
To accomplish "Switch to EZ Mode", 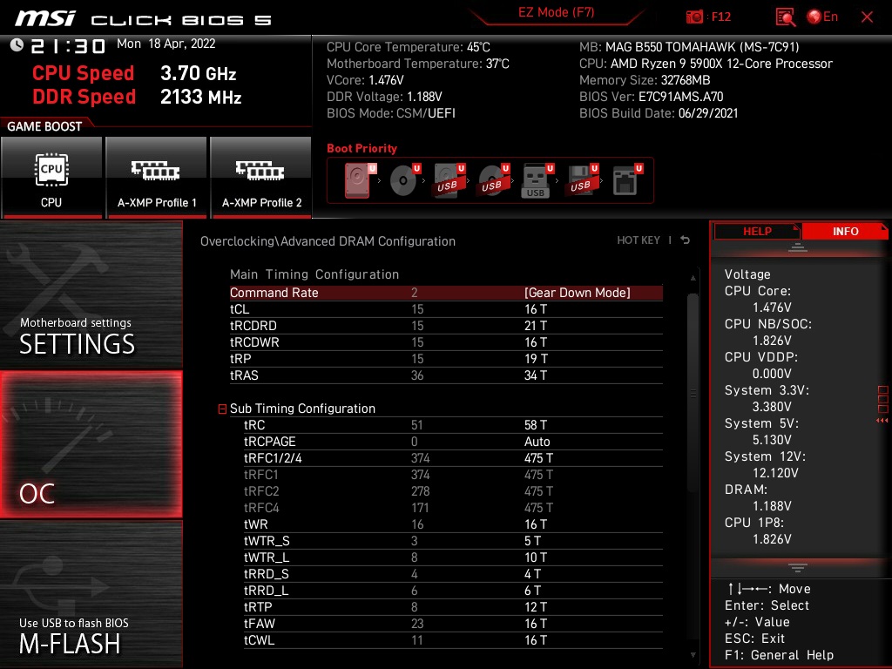I will 556,12.
